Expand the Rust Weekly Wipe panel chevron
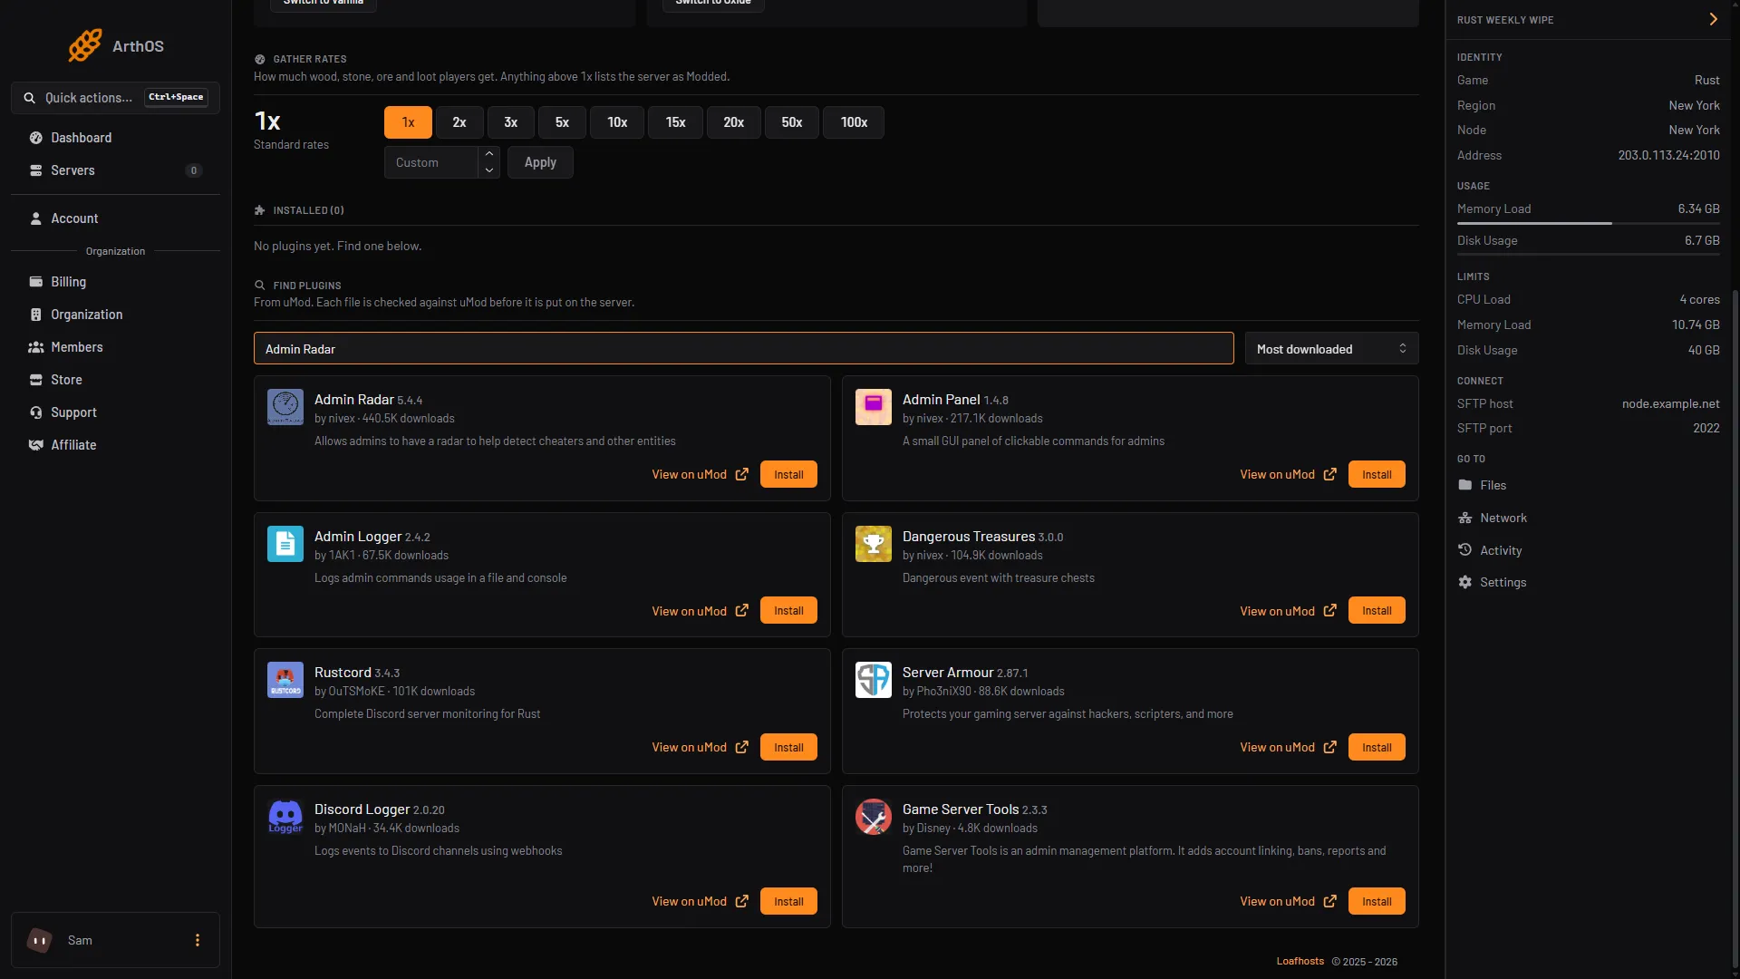 pyautogui.click(x=1713, y=19)
